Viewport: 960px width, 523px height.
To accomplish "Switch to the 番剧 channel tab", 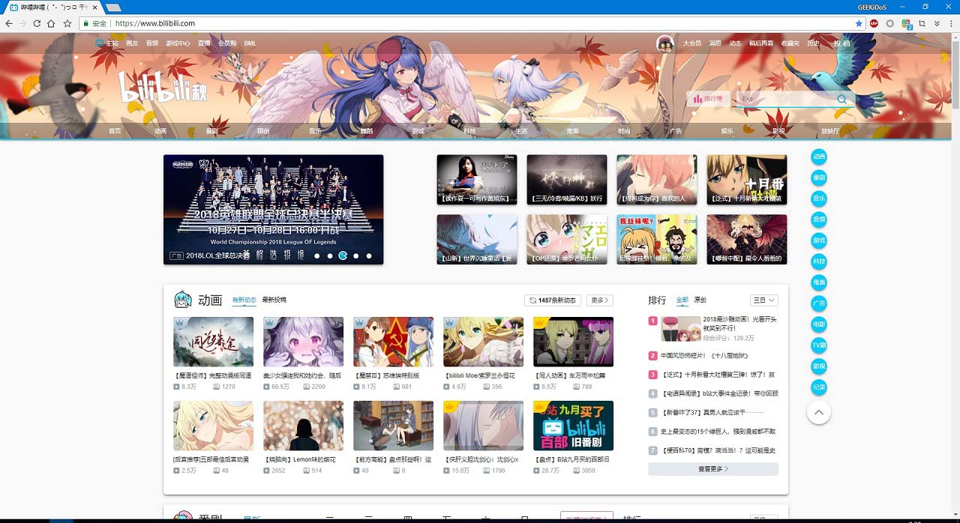I will pos(212,130).
